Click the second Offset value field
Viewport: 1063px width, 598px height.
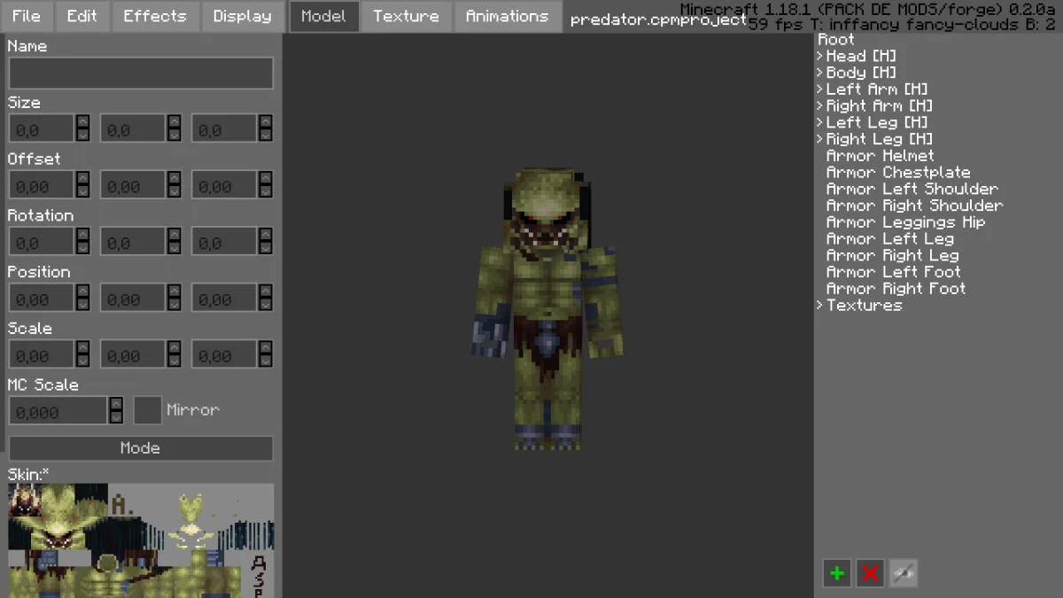[x=133, y=186]
